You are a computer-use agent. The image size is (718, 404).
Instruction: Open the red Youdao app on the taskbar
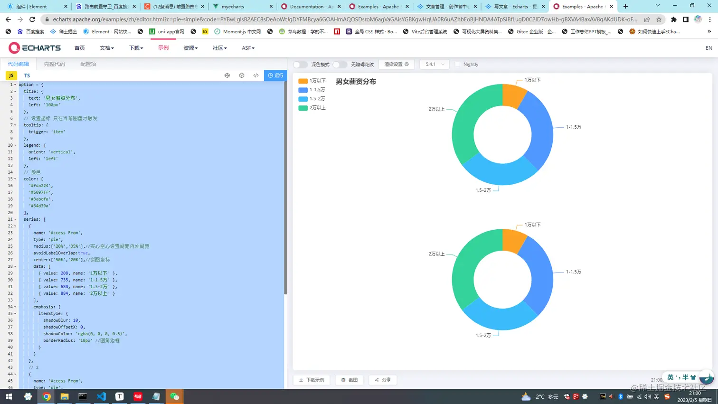138,396
